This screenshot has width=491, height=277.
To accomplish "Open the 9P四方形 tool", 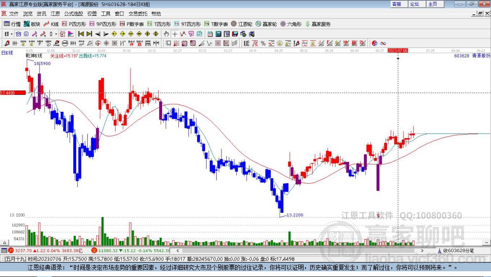I will (103, 24).
